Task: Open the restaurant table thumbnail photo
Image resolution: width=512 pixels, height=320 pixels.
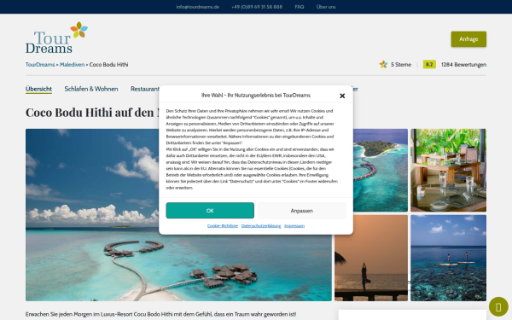Action: coord(448,170)
